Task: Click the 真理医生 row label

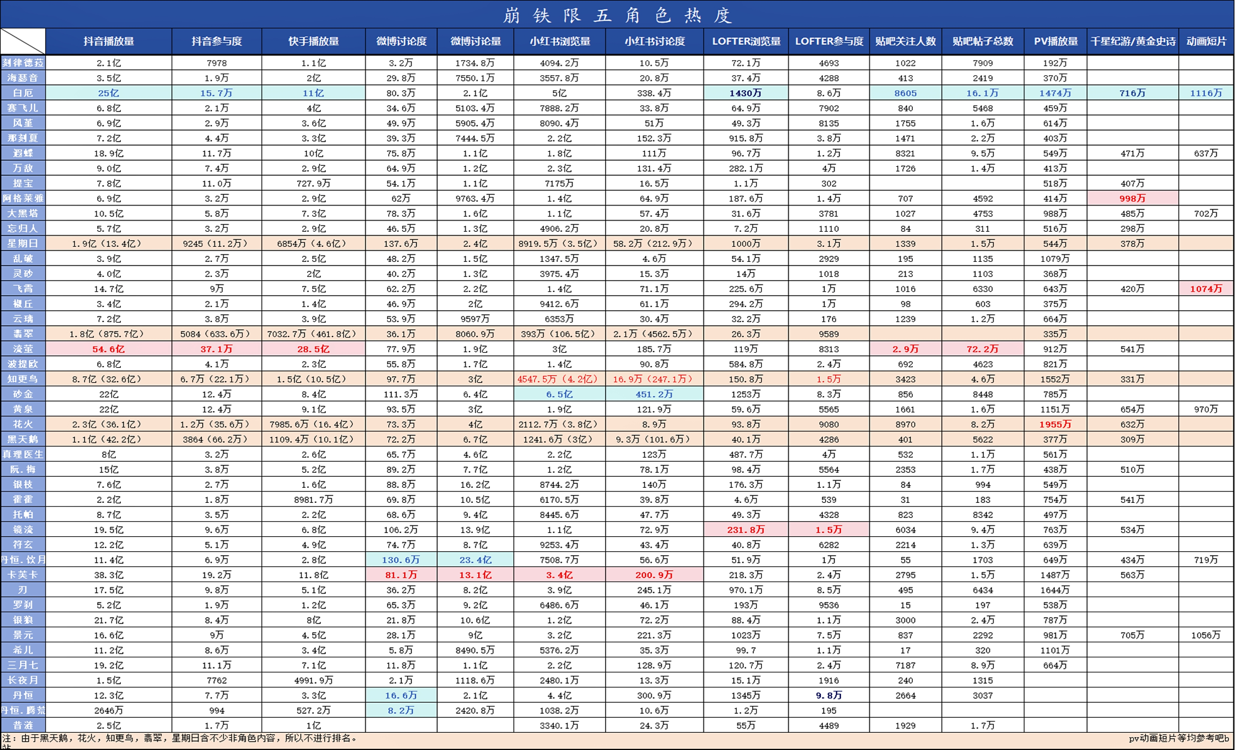Action: tap(23, 454)
